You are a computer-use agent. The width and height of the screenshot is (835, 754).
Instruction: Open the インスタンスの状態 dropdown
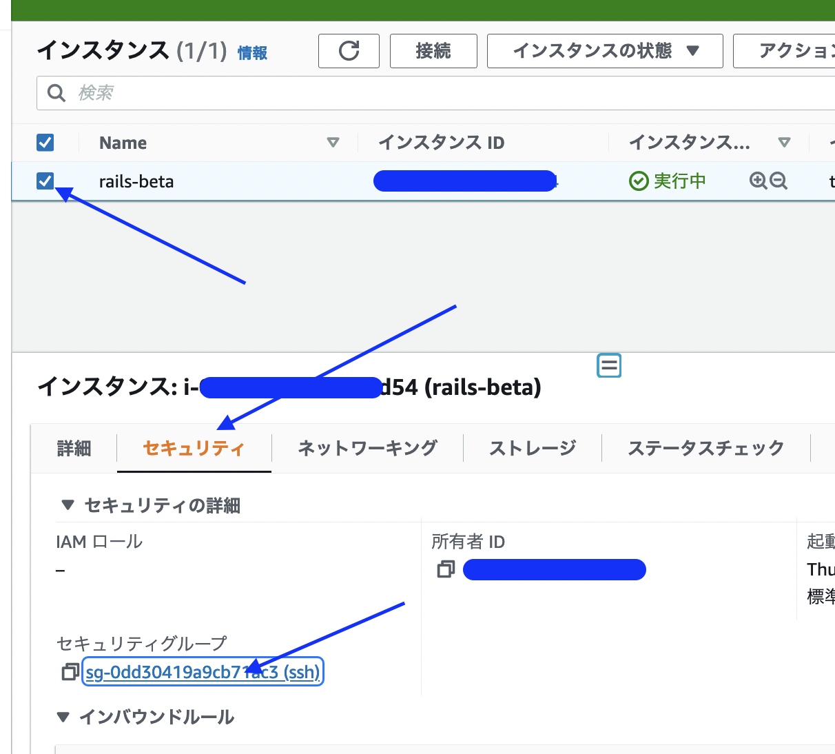(604, 50)
